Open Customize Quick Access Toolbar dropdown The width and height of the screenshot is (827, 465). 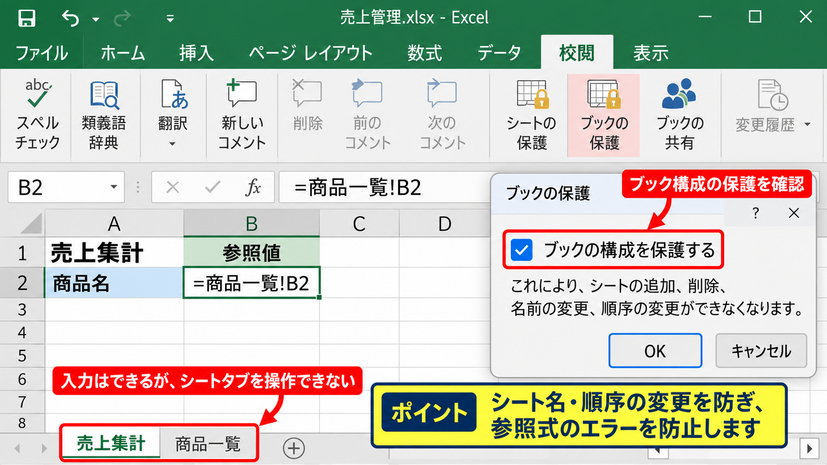[170, 19]
